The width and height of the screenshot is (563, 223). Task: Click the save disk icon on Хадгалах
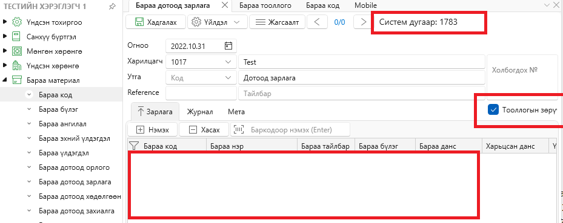coord(139,22)
